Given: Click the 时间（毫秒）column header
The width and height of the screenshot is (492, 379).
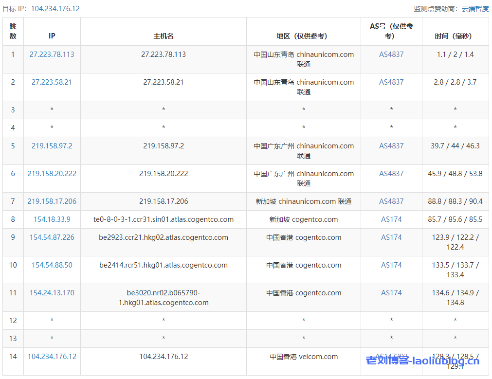Looking at the screenshot, I should pos(455,36).
